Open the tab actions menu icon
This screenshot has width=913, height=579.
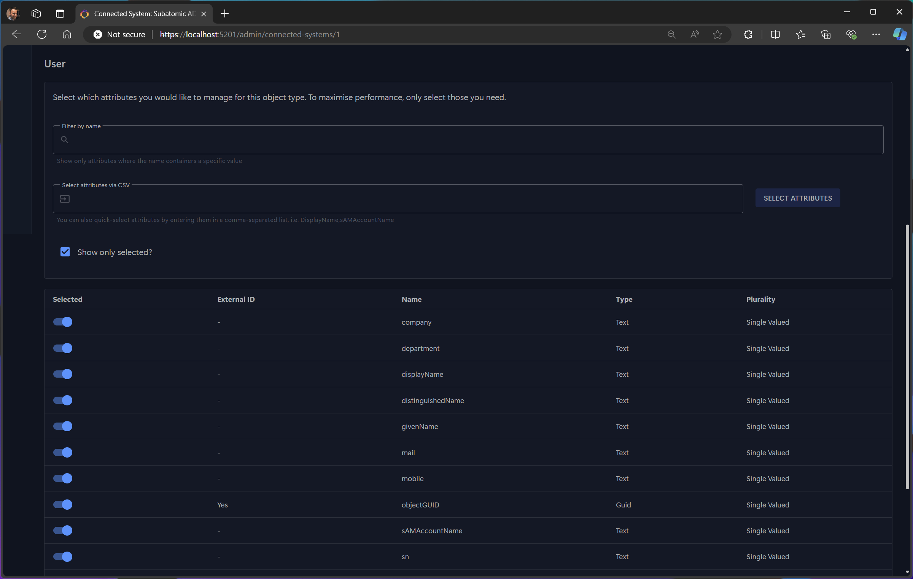point(60,14)
